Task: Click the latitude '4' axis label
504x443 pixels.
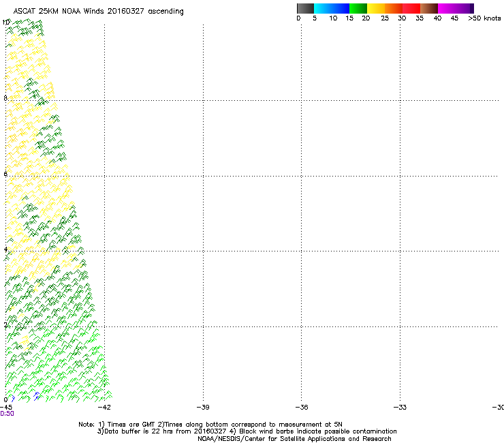Action: coord(5,249)
